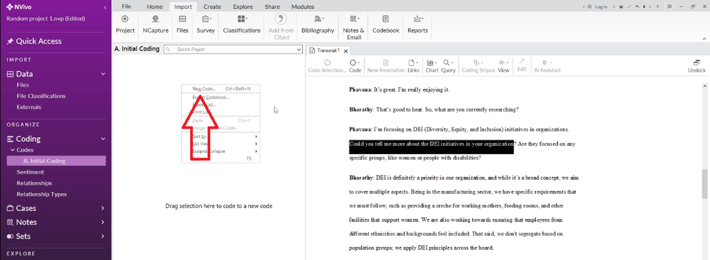This screenshot has width=710, height=260.
Task: Close the Transcript 1 tab
Action: coord(346,51)
